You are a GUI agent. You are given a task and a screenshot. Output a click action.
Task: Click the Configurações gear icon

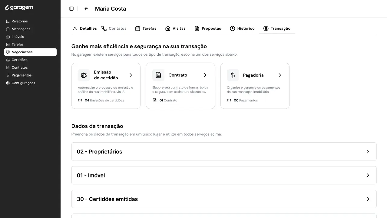click(8, 83)
